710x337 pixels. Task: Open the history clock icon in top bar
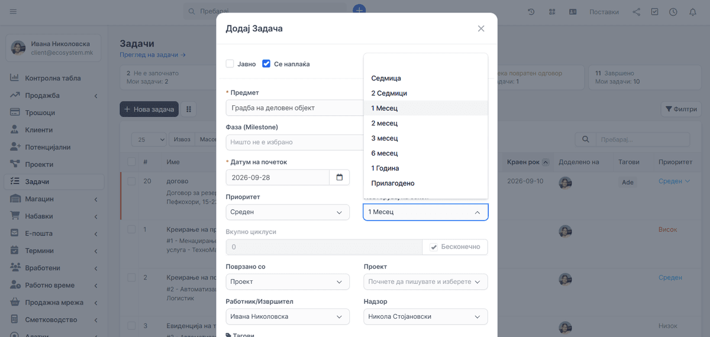[x=531, y=12]
